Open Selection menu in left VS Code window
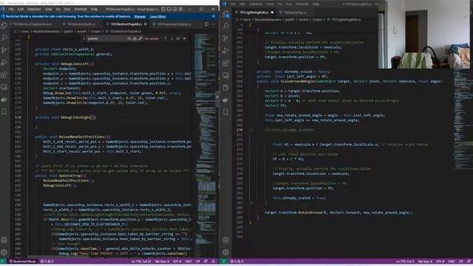This screenshot has height=266, width=473. pos(34,9)
